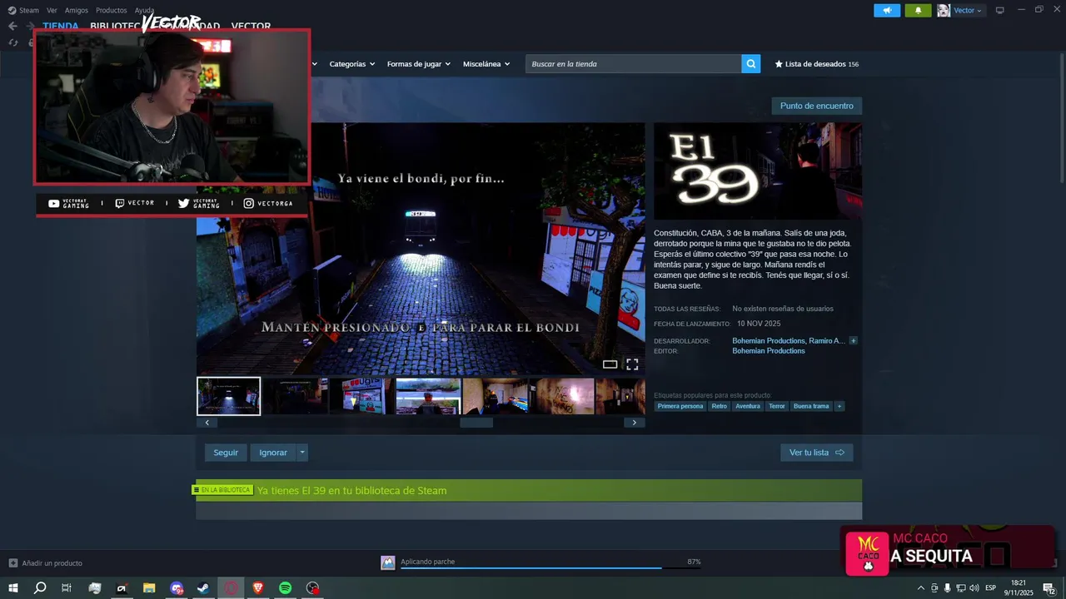This screenshot has width=1066, height=599.
Task: Expand the Formas de jugar dropdown
Action: (x=418, y=64)
